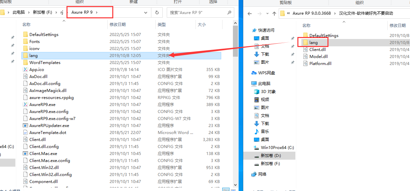Click the search magnifier icon in left window
The width and height of the screenshot is (410, 191).
click(229, 13)
